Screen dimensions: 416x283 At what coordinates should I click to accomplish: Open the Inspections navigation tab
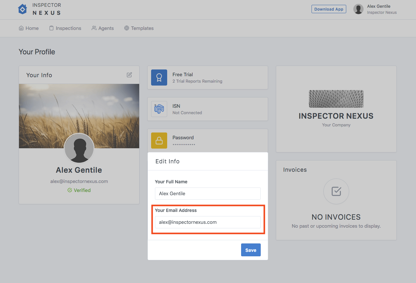(x=65, y=28)
